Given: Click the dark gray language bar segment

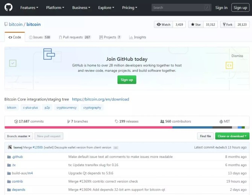Looking at the screenshot, I should click(222, 127).
